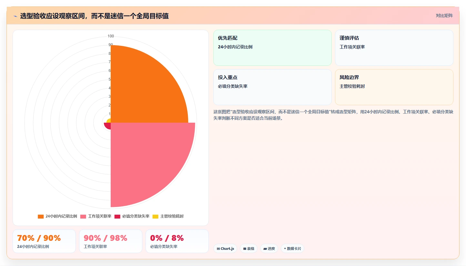The image size is (466, 266).
Task: Click the crimson legend color swatch
Action: coord(117,216)
